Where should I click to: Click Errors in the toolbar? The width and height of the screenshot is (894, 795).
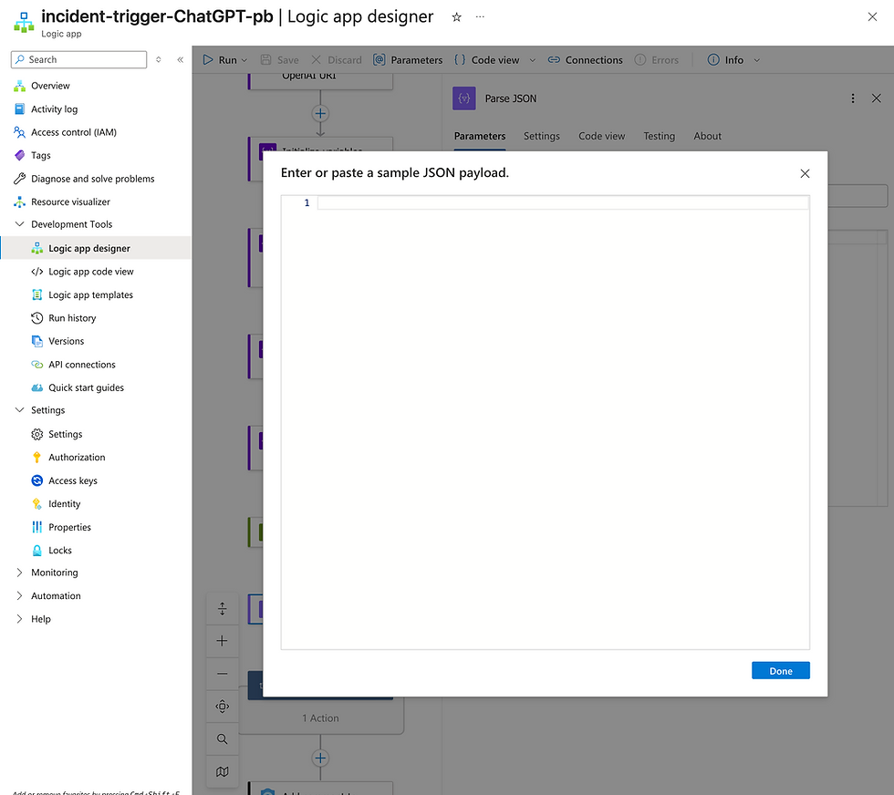coord(656,60)
